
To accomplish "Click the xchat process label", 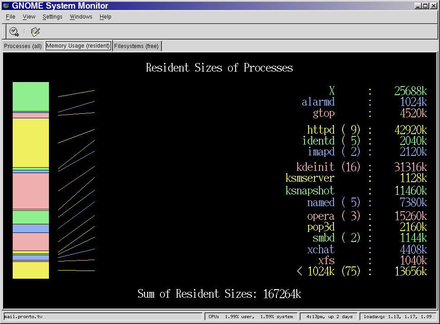I will [321, 249].
